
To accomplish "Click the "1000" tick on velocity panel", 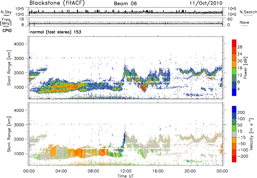I will tap(19, 154).
